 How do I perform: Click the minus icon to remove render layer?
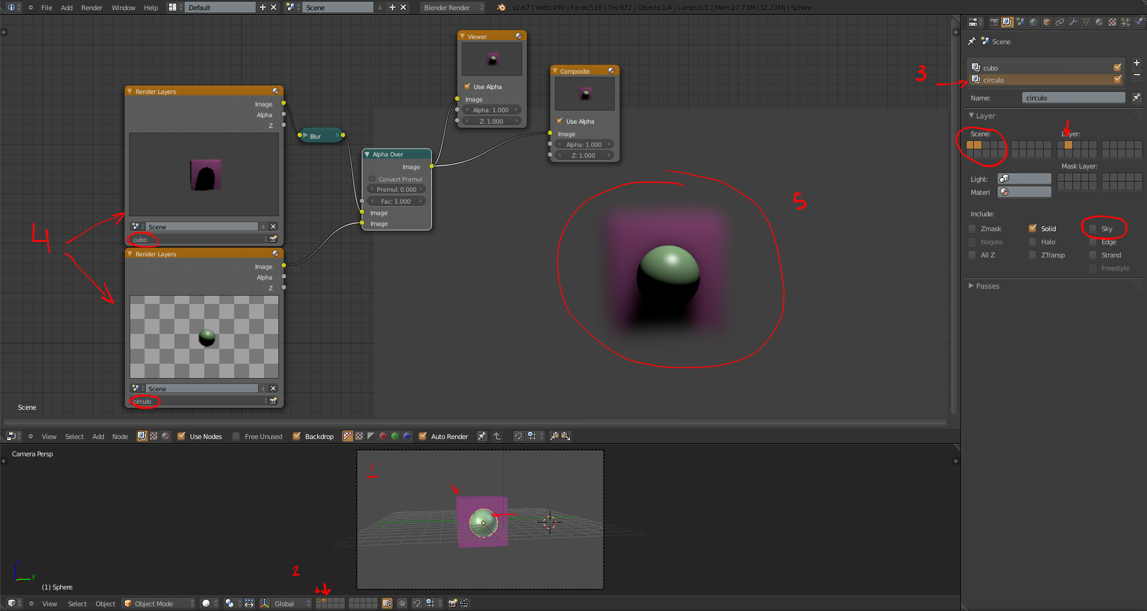click(1136, 75)
